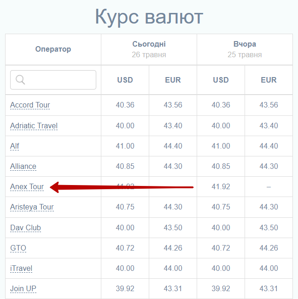298x299 pixels.
Task: Open the Anex Tour operator link
Action: 27,187
